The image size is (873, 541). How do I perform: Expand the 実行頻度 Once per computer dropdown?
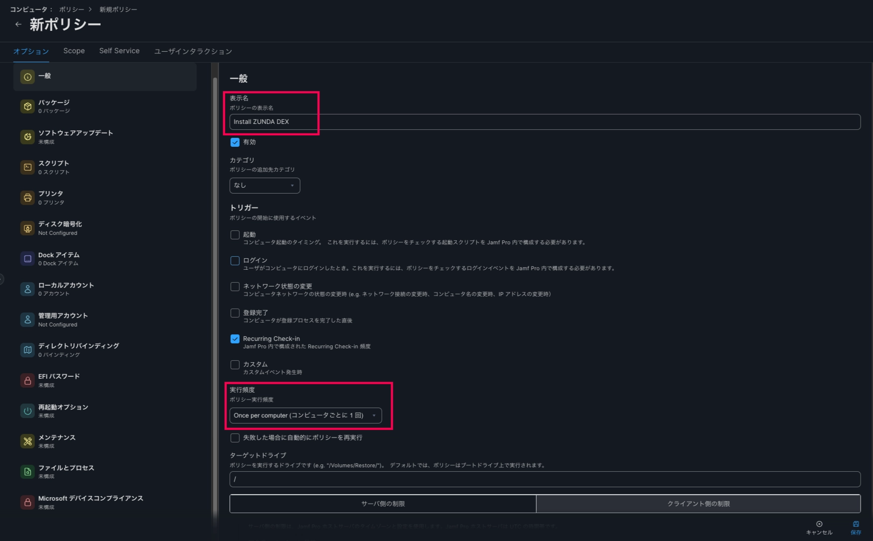tap(305, 416)
